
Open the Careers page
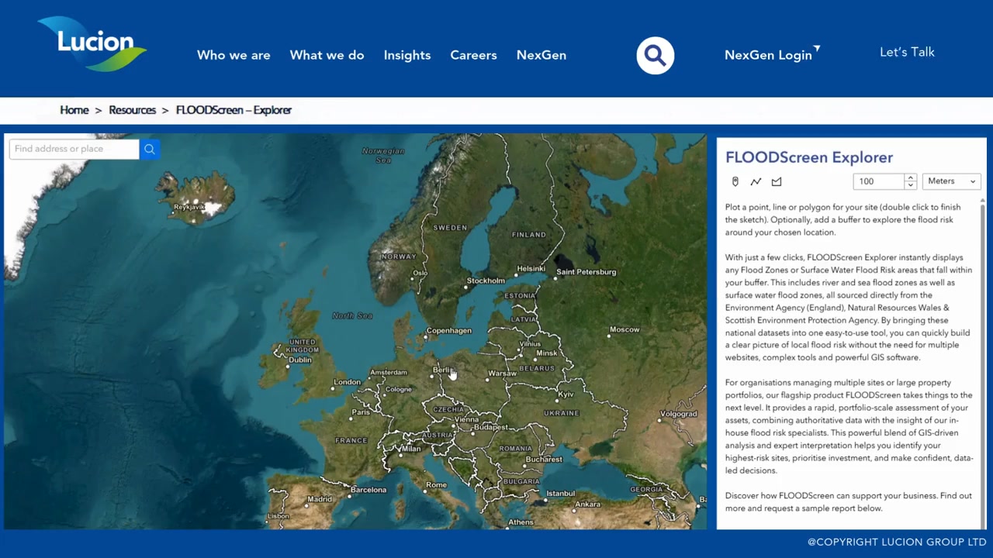(x=473, y=55)
